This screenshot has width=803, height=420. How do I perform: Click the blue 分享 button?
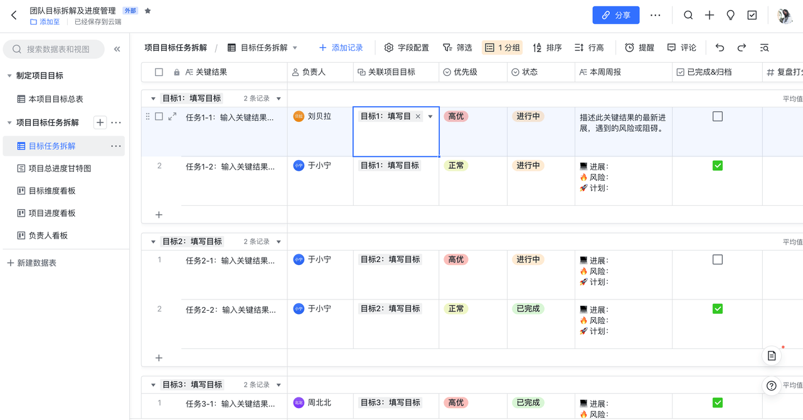coord(615,15)
